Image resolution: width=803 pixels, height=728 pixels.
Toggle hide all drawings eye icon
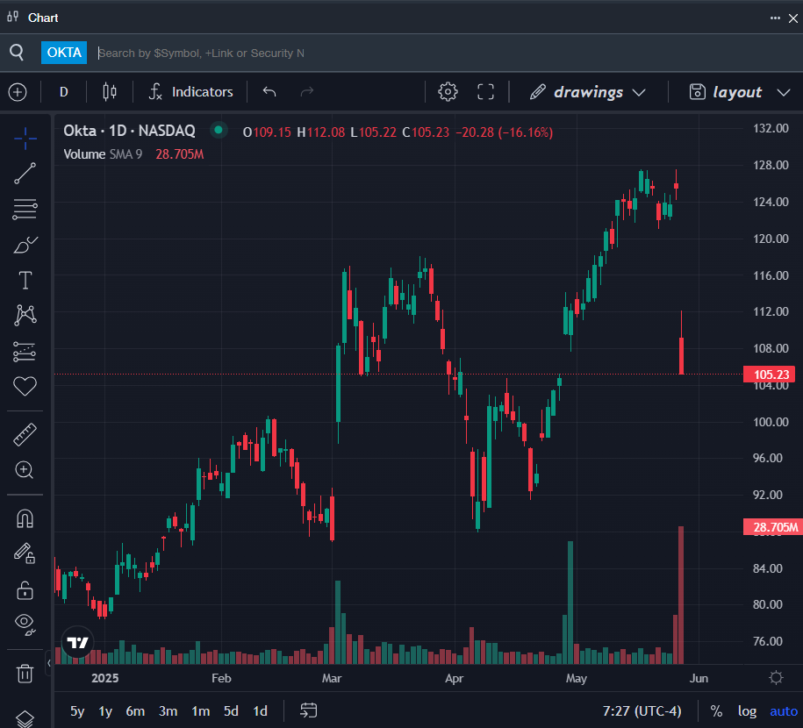(x=25, y=625)
